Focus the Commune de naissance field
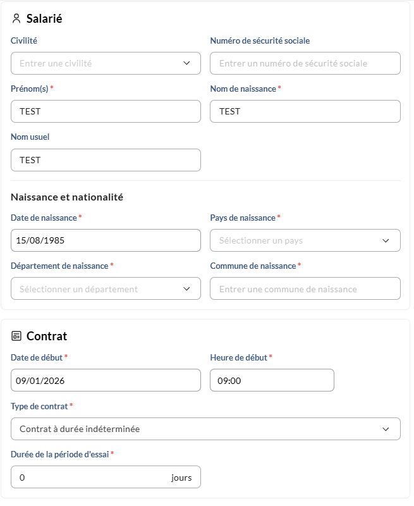Screen dimensions: 414x506 (x=305, y=289)
